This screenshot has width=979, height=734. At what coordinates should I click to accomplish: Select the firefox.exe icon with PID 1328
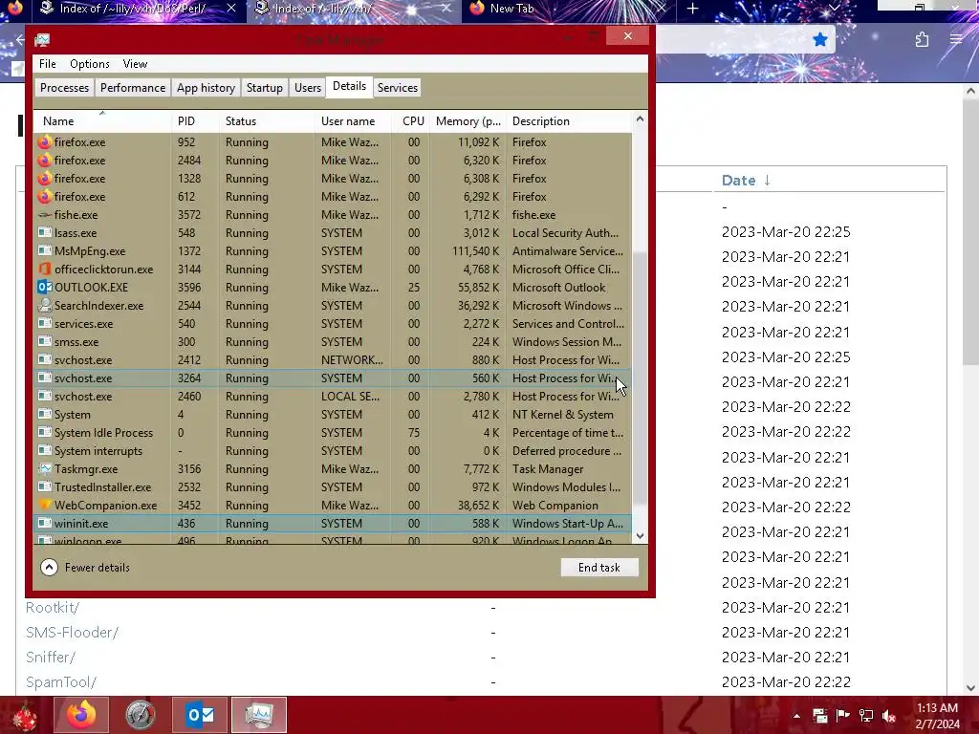coord(44,179)
